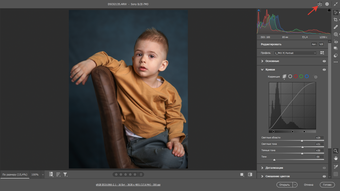Click the Светлые области value field +29
This screenshot has width=340, height=191.
(x=319, y=138)
